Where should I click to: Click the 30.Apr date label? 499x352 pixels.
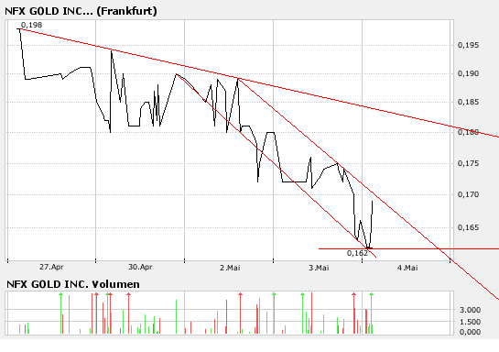140,267
